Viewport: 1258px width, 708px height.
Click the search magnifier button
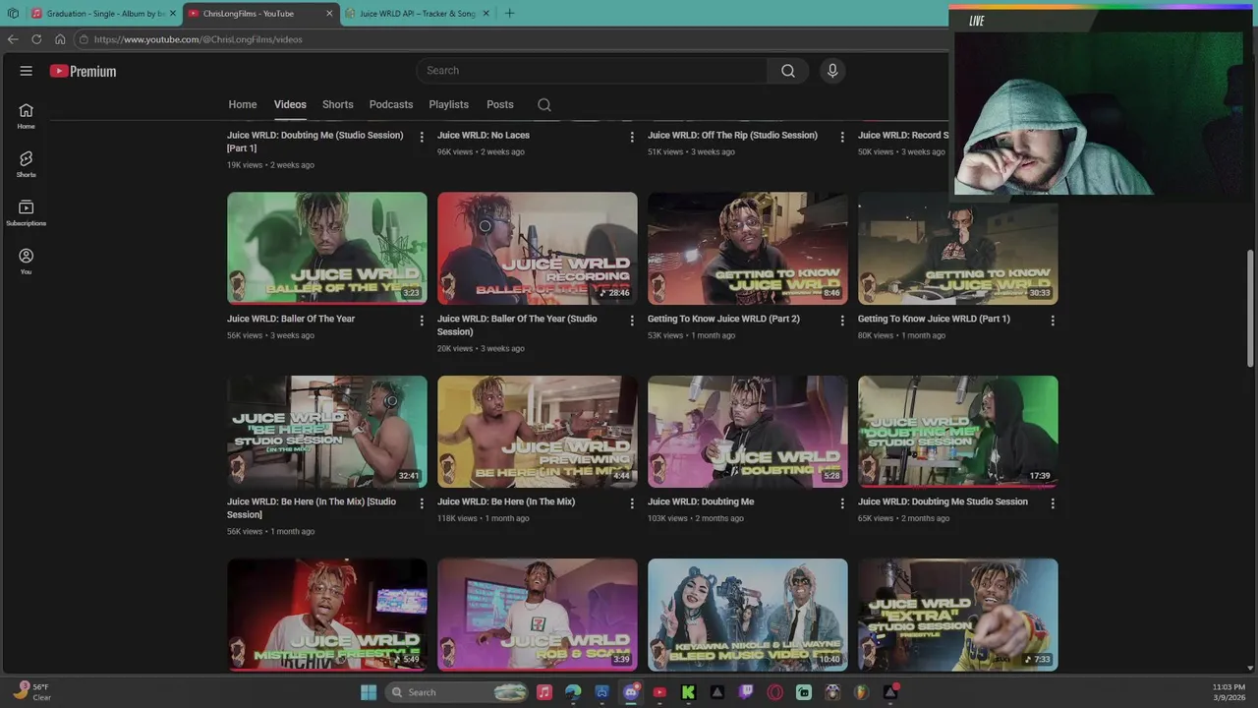pyautogui.click(x=788, y=71)
